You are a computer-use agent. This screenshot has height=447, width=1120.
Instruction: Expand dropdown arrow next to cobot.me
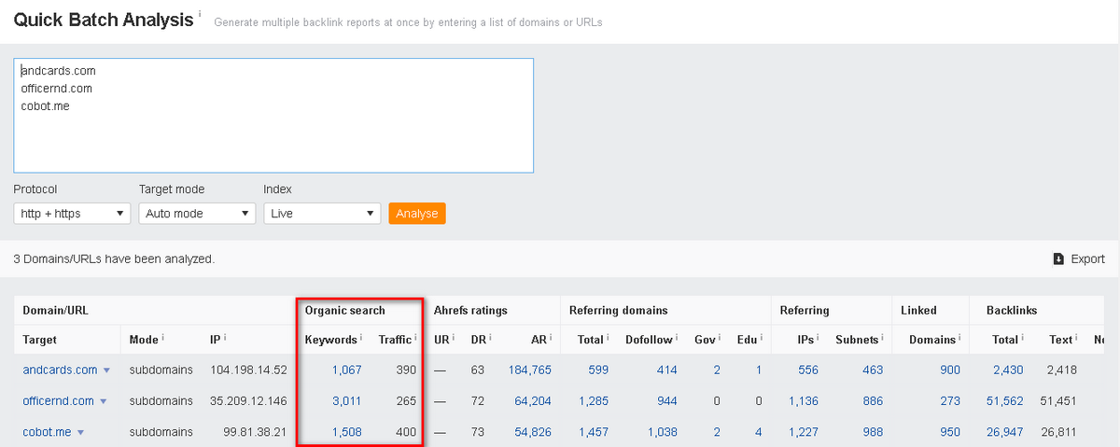(x=80, y=432)
